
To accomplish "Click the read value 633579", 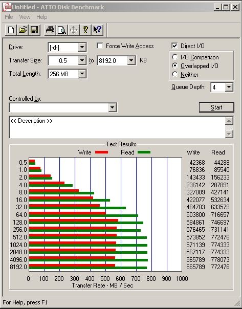I will (x=220, y=207).
